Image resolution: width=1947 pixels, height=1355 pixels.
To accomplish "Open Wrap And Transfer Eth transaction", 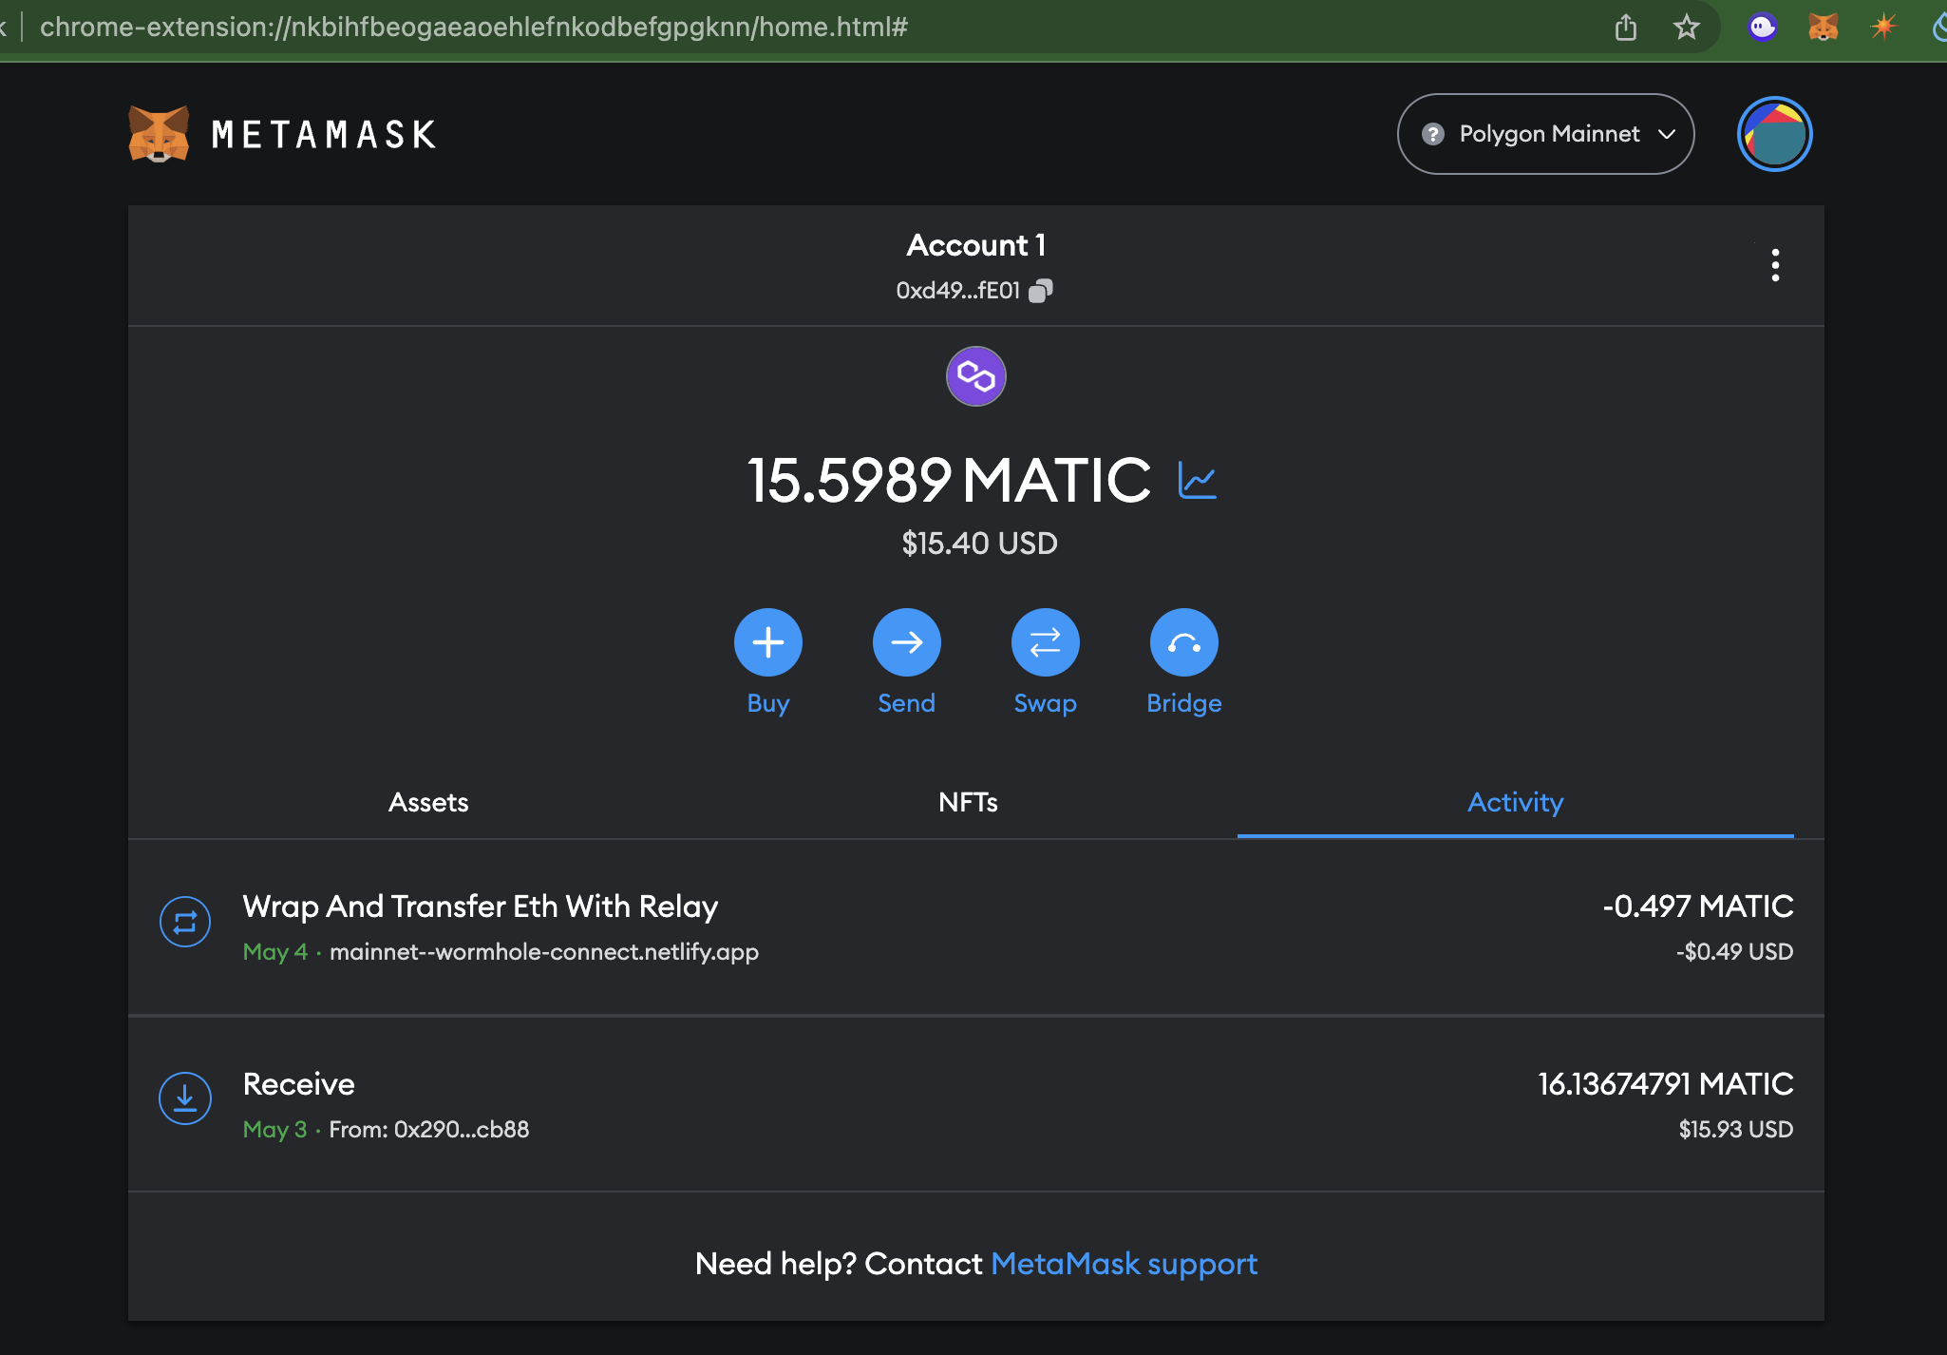I will (481, 907).
